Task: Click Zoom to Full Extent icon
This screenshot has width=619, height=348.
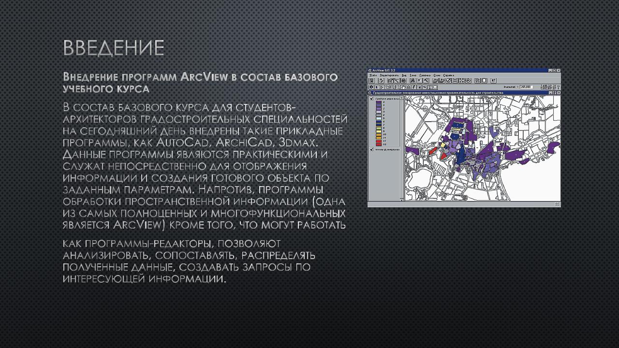Action: tap(436, 80)
